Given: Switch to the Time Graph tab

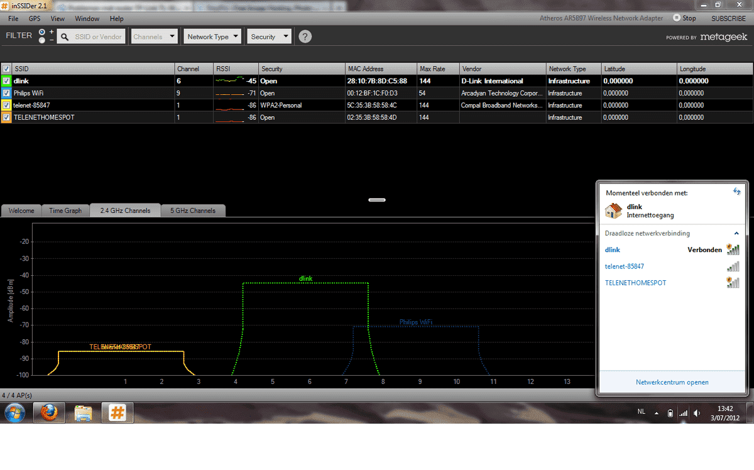Looking at the screenshot, I should [x=65, y=210].
